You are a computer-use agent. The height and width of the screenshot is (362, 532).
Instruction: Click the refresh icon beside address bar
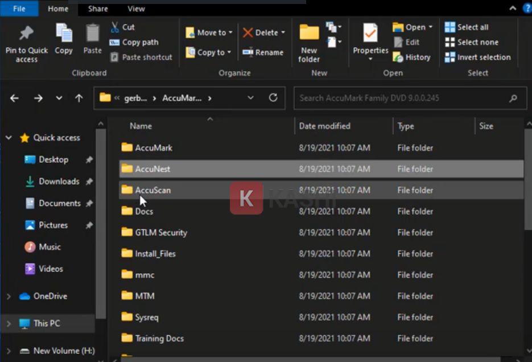click(273, 98)
